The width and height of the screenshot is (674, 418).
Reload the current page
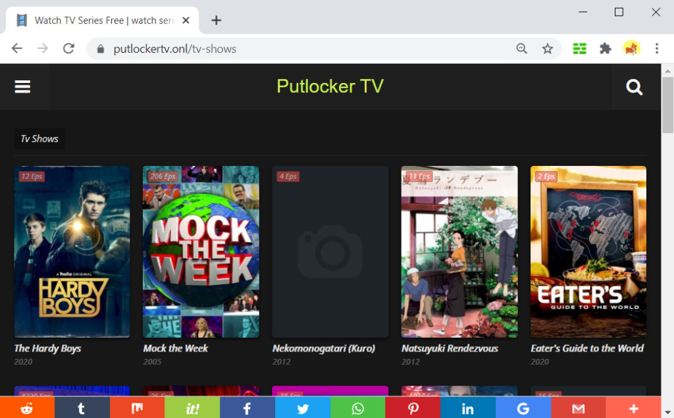[68, 49]
